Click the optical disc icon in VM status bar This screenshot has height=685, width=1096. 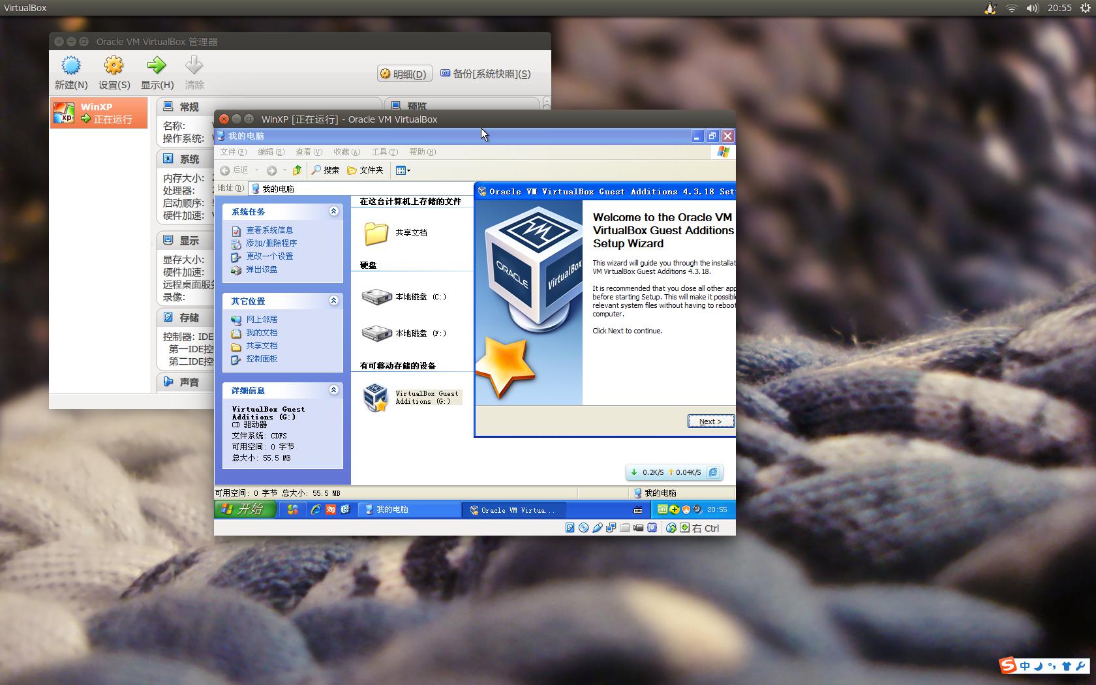[585, 528]
